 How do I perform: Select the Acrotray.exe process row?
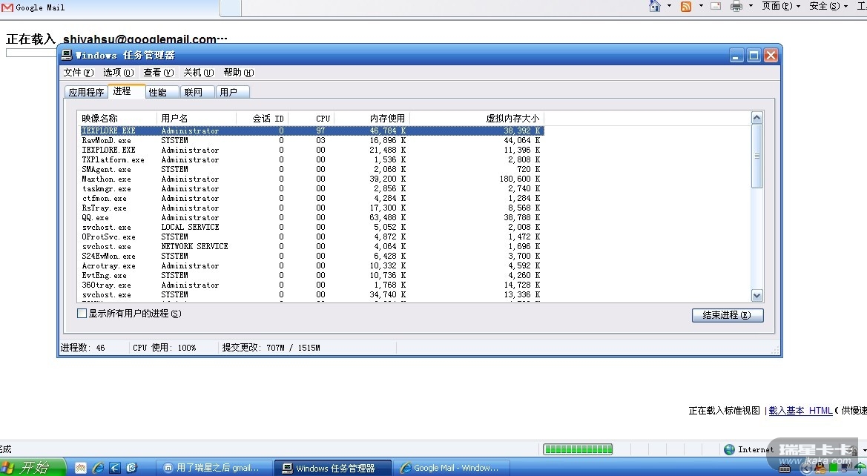tap(311, 266)
